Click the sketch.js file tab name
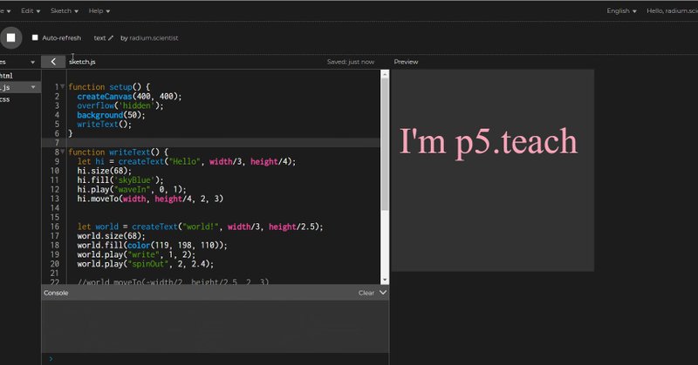 pyautogui.click(x=82, y=62)
